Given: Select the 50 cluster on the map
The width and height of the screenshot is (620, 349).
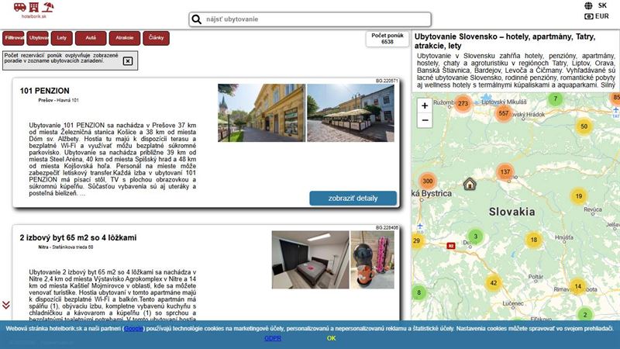Looking at the screenshot, I should pyautogui.click(x=584, y=126).
